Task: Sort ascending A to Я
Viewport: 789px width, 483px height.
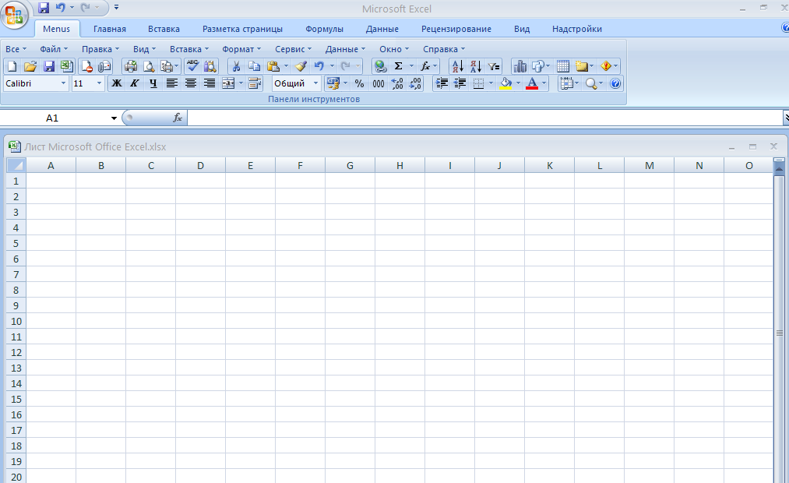Action: tap(457, 66)
